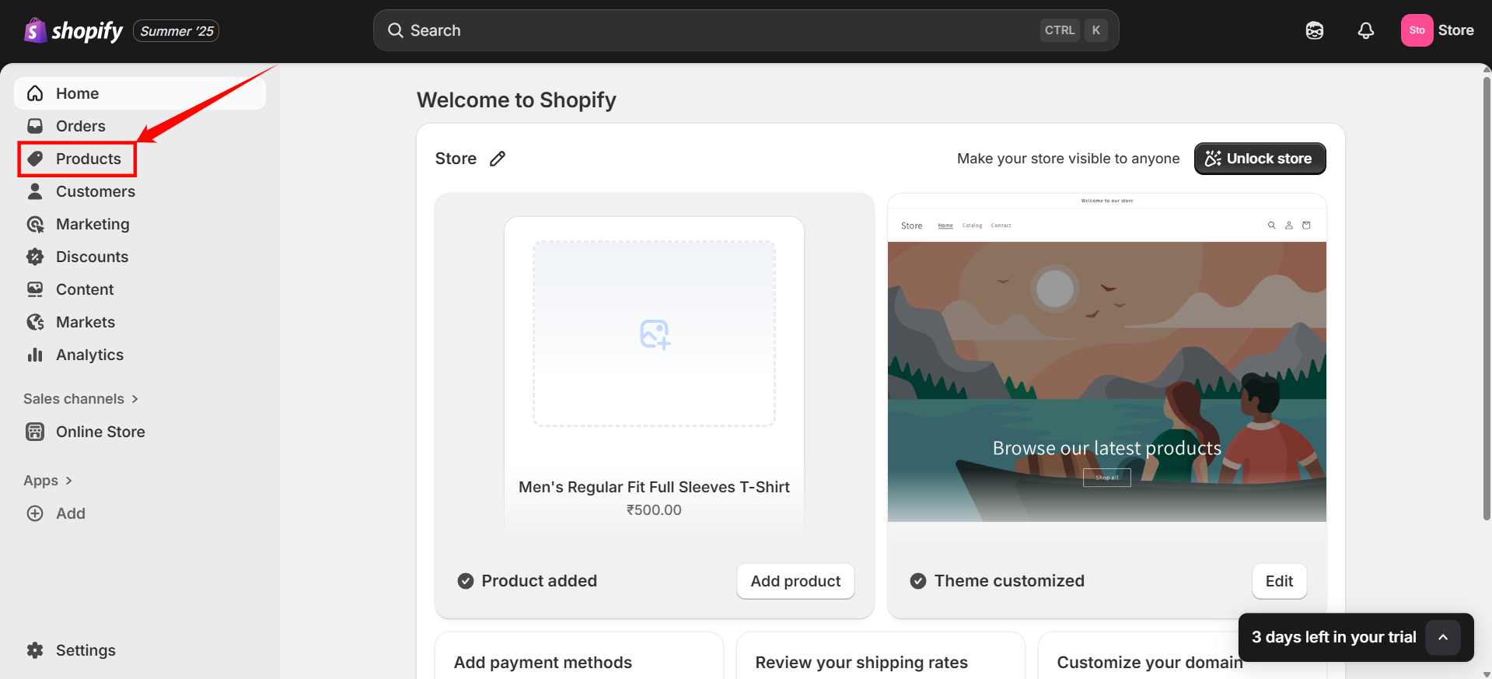The image size is (1492, 679).
Task: Focus the top Search field
Action: (x=746, y=30)
